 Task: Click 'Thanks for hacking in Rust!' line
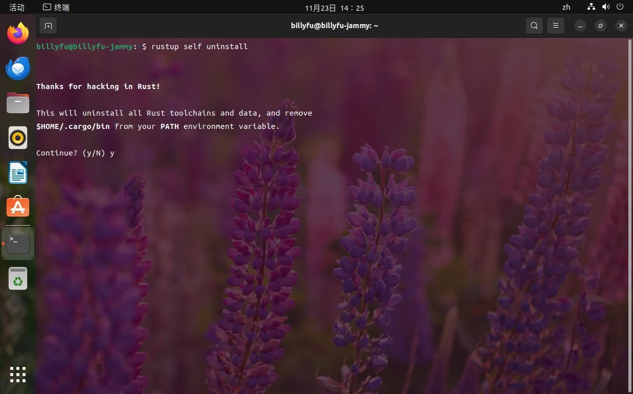pos(98,86)
